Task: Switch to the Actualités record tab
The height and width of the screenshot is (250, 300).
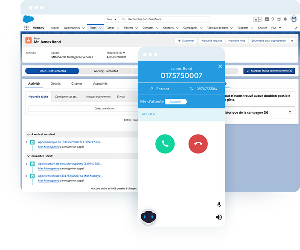Action: coord(100,83)
